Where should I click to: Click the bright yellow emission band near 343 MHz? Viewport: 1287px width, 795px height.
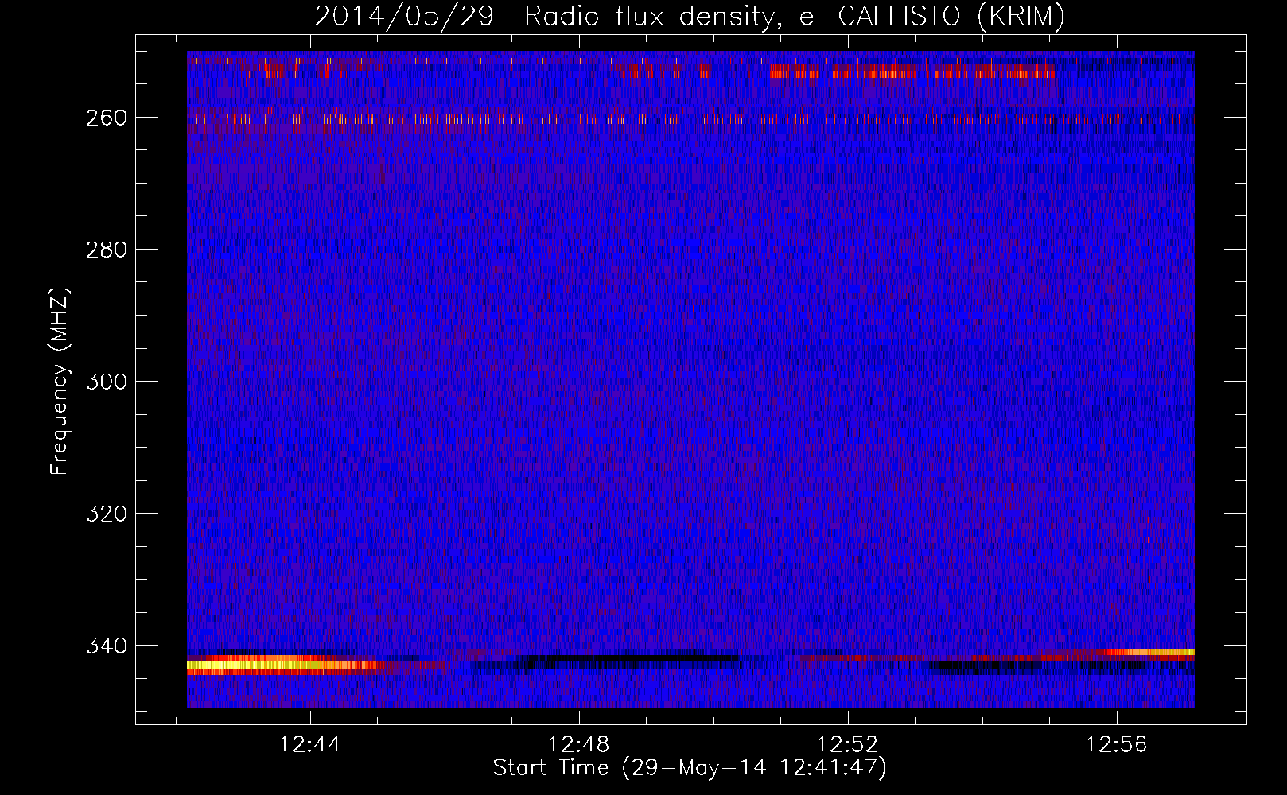[286, 665]
